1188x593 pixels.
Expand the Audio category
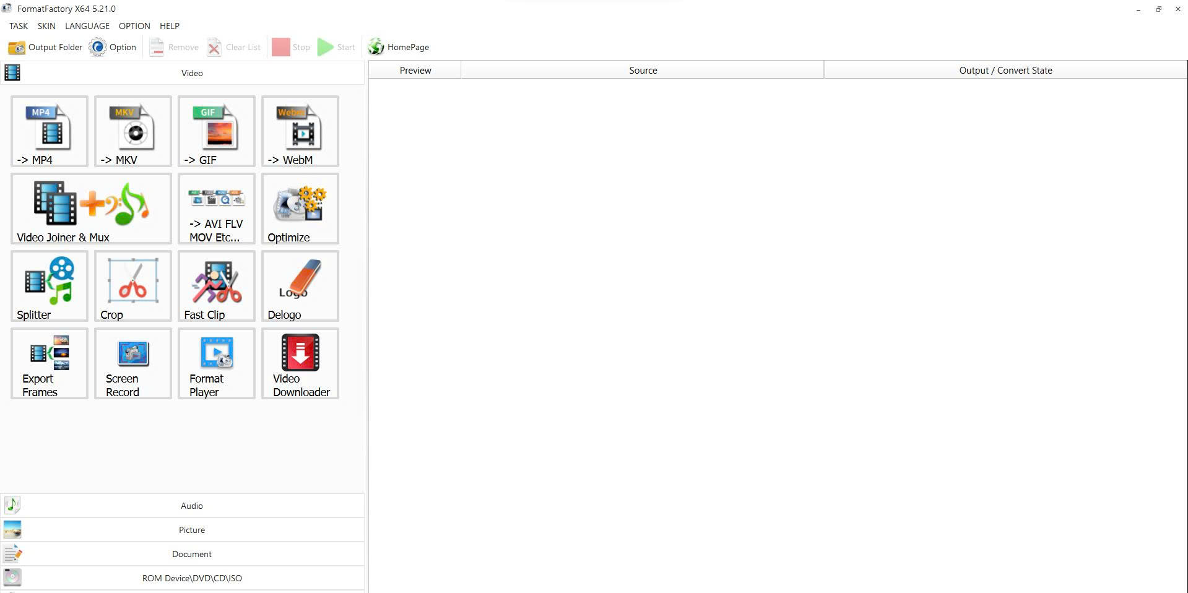[182, 506]
